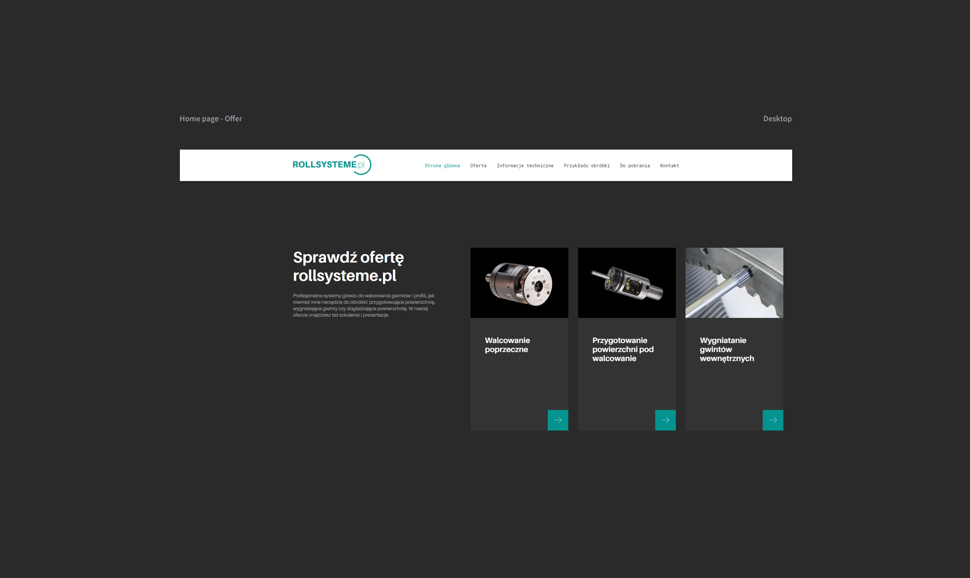
Task: Click the surface preparation tool image
Action: (626, 283)
